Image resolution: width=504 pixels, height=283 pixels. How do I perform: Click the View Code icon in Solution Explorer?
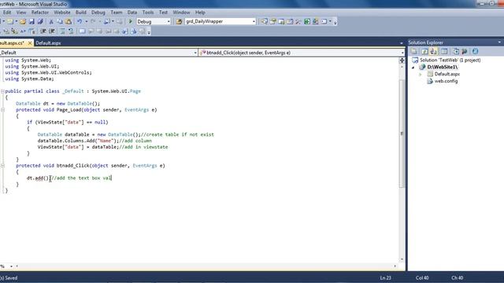444,51
